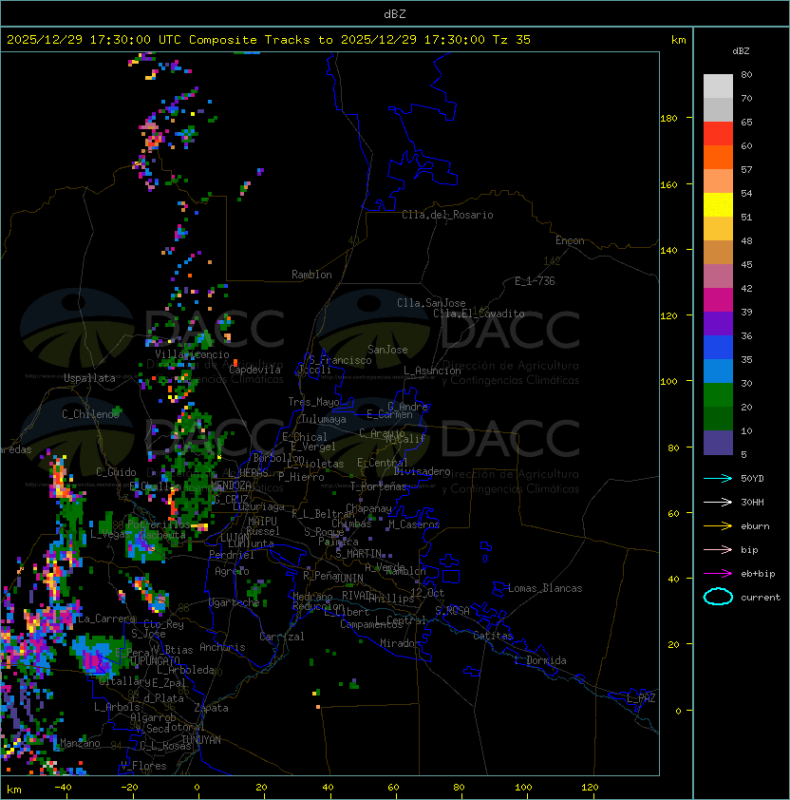Pick the bright yellow 51-54 dBZ swatch

click(718, 204)
